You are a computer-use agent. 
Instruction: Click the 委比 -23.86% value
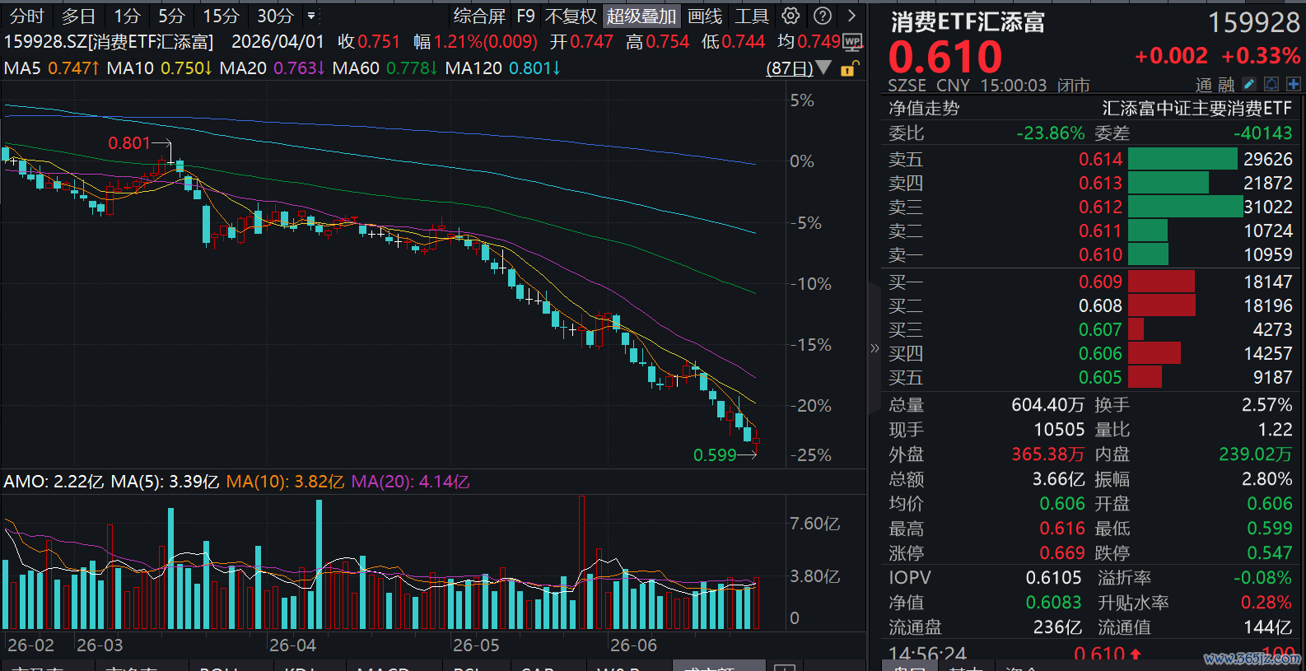(x=1051, y=133)
